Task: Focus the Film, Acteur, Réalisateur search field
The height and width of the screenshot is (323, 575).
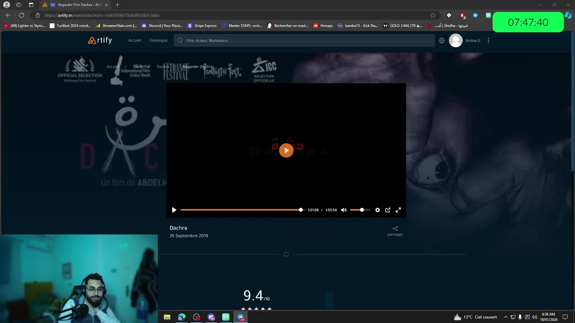Action: pyautogui.click(x=304, y=40)
